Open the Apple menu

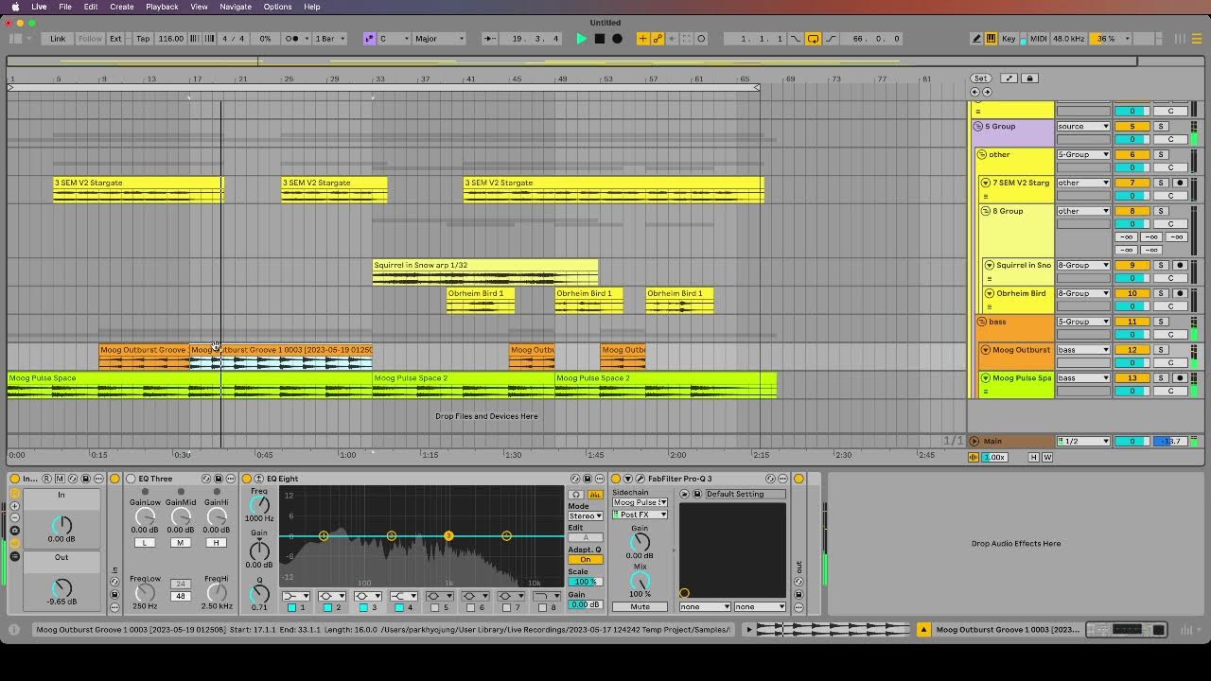[x=15, y=7]
